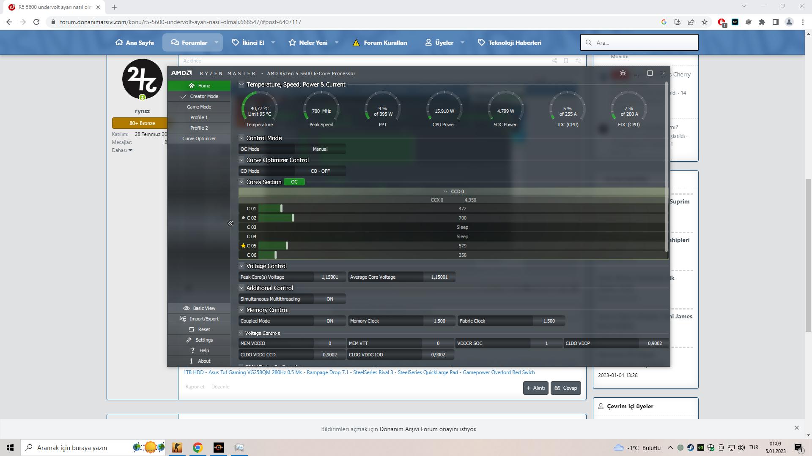The height and width of the screenshot is (456, 812).
Task: Open Settings gear in Ryzen Master sidebar
Action: click(x=189, y=340)
